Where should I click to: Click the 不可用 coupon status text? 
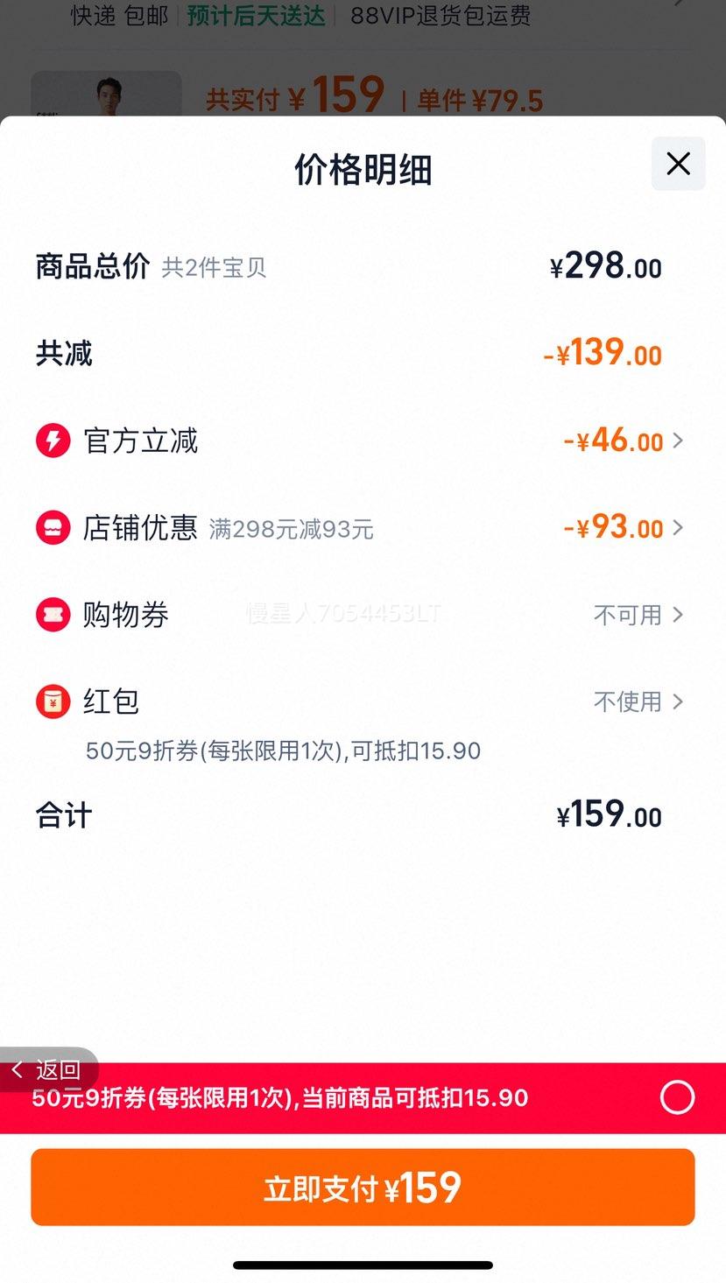627,615
